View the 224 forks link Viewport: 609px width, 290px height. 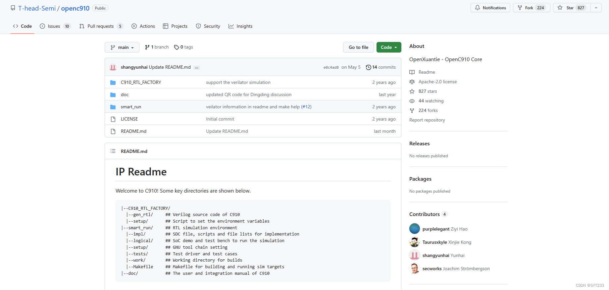click(x=428, y=110)
